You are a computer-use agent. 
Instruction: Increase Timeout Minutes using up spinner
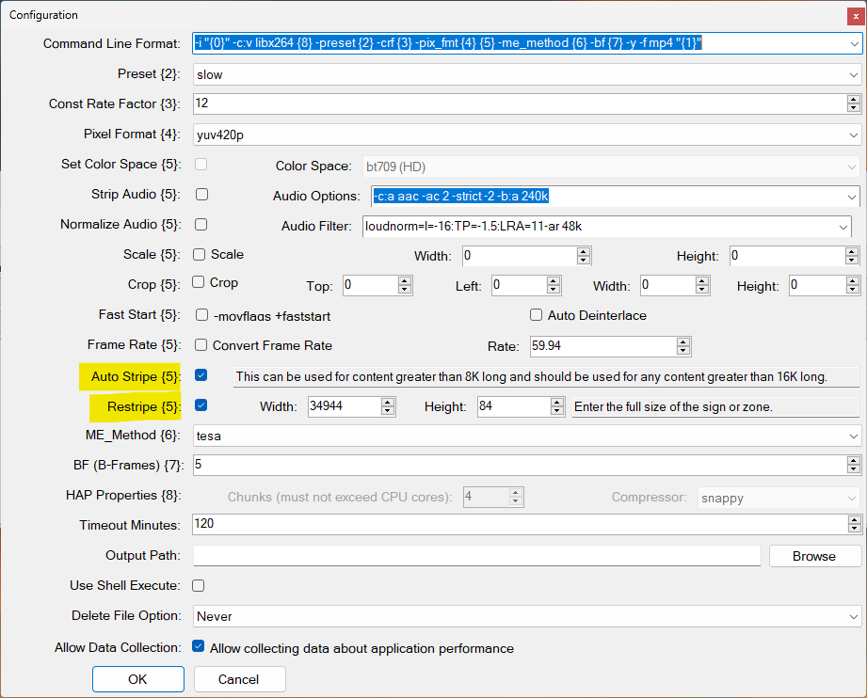coord(853,519)
